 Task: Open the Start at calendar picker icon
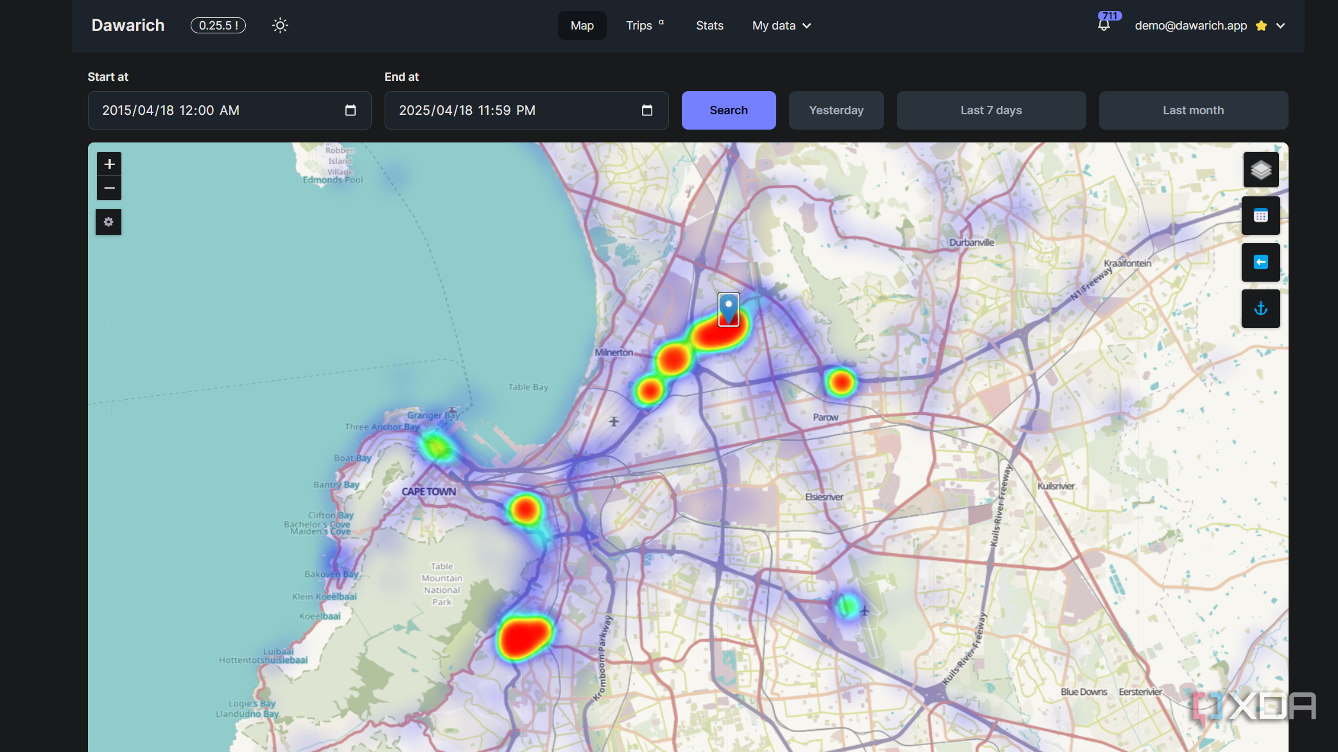[x=351, y=110]
